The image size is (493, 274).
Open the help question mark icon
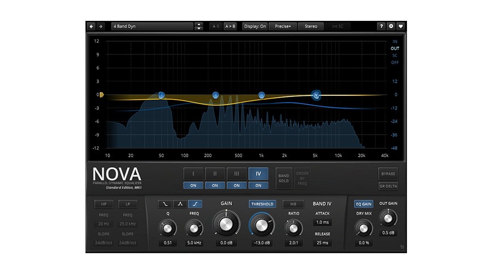(381, 26)
